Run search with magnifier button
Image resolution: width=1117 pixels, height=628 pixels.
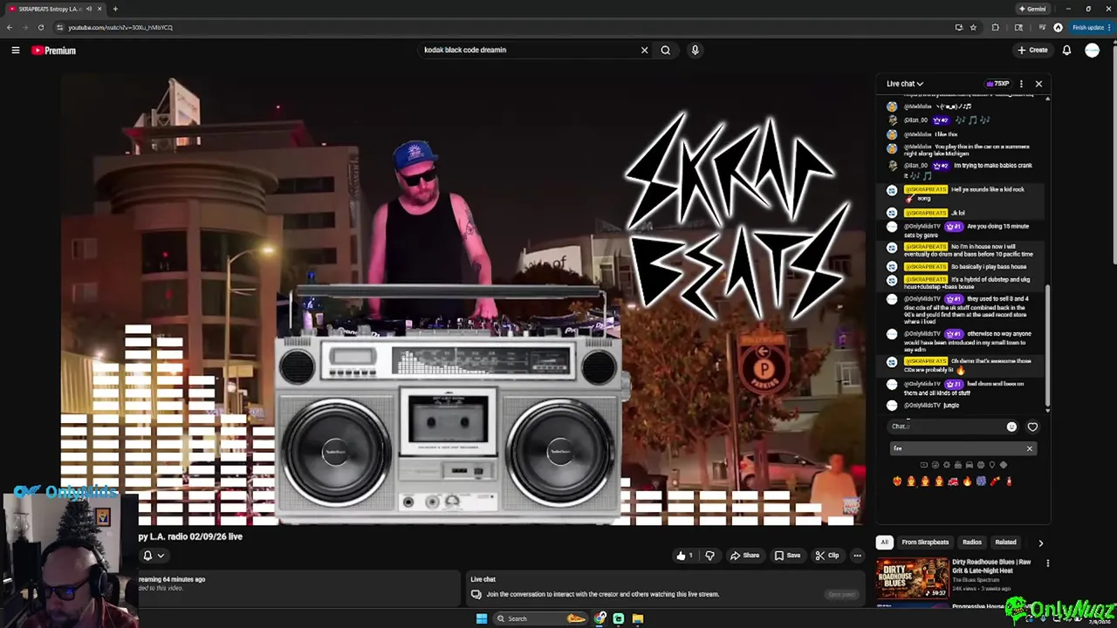[665, 50]
